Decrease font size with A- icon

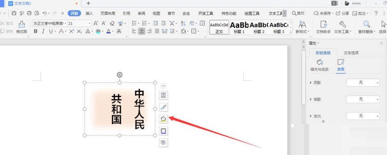tap(104, 23)
